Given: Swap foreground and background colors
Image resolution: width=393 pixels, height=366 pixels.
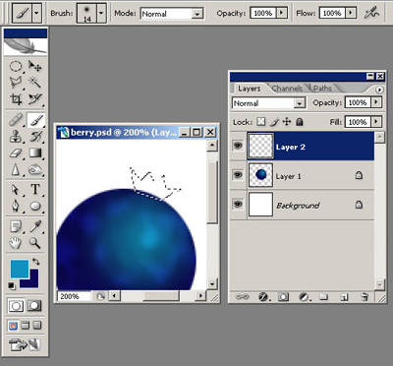Looking at the screenshot, I should (35, 262).
